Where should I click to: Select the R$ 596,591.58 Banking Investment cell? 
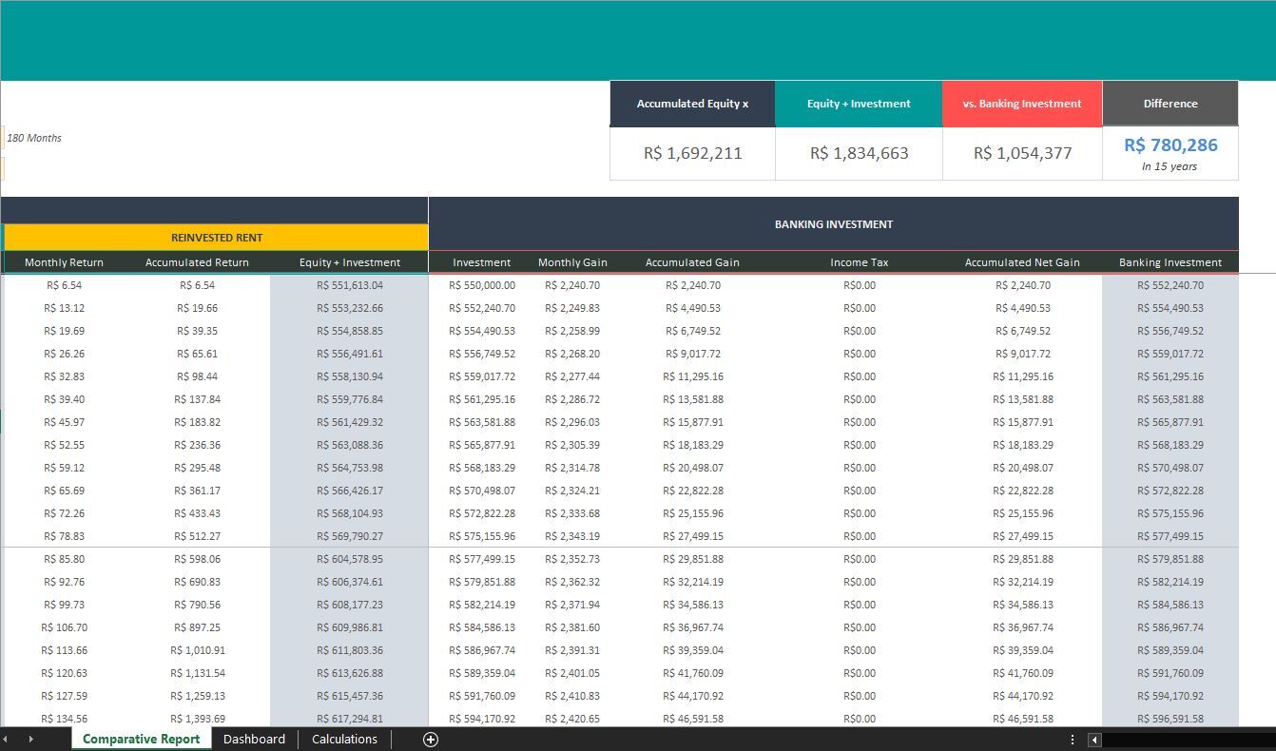click(x=1170, y=719)
